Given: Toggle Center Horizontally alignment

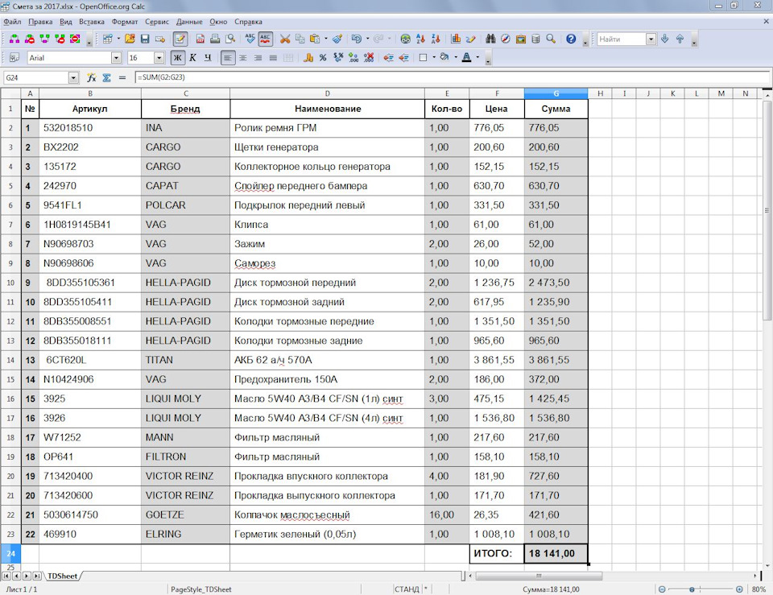Looking at the screenshot, I should (x=242, y=58).
